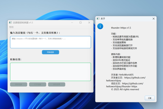Image resolution: width=163 pixels, height=109 pixels.
Task: Confirm the 关于 dialog with OK
Action: coord(150,98)
